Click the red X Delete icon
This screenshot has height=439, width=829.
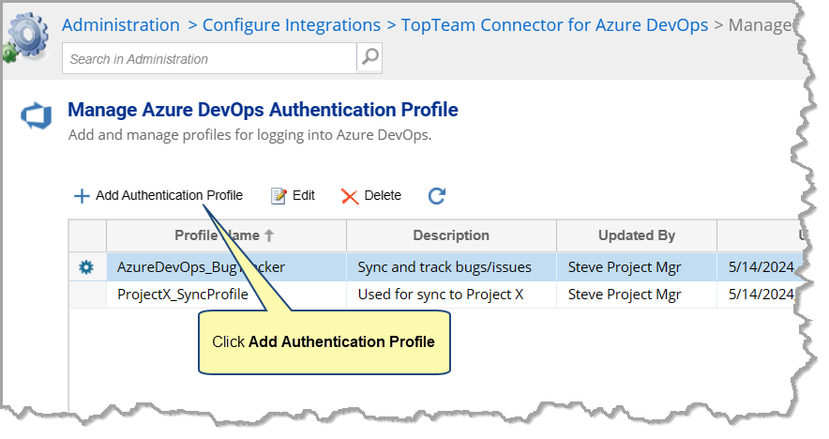click(350, 196)
